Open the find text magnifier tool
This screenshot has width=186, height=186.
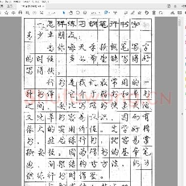pyautogui.click(x=27, y=13)
